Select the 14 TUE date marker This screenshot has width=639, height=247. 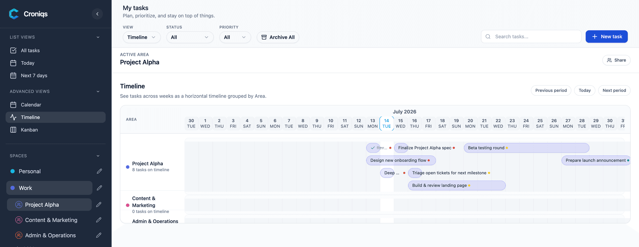(387, 123)
